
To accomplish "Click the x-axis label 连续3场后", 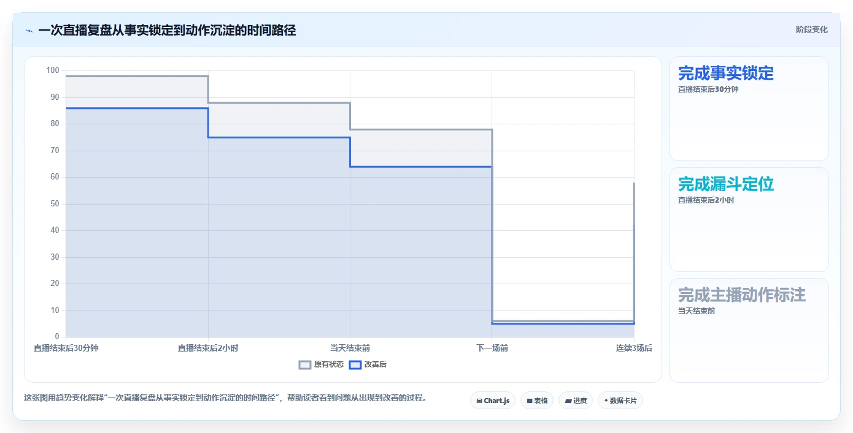I will tap(634, 348).
